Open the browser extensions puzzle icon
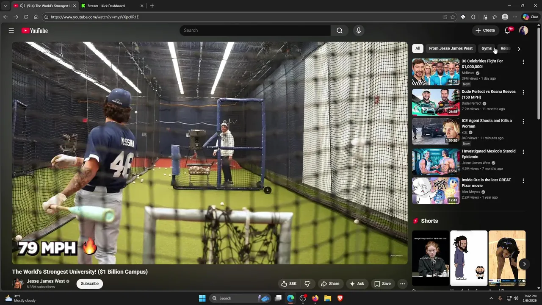The image size is (542, 305). point(473,17)
